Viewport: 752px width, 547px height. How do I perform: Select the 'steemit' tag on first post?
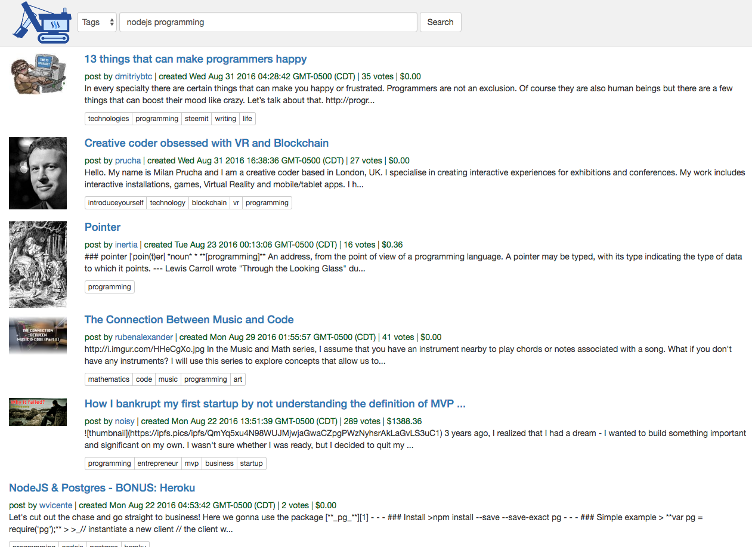pos(196,119)
